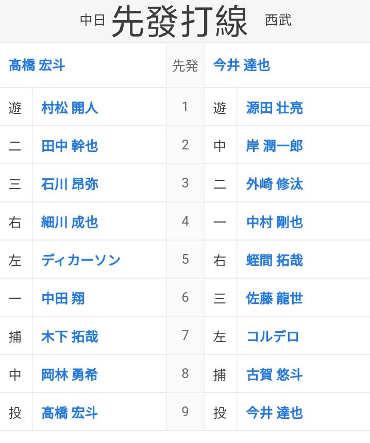The width and height of the screenshot is (370, 443).
Task: Open starting pitcher 髙橋 宏斗 link at top
Action: click(x=37, y=65)
